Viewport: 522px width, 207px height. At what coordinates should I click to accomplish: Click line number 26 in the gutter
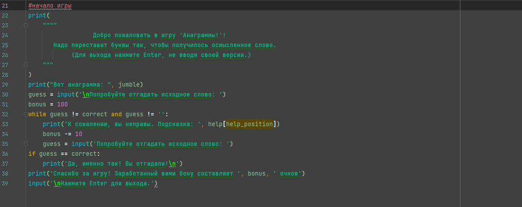point(5,55)
